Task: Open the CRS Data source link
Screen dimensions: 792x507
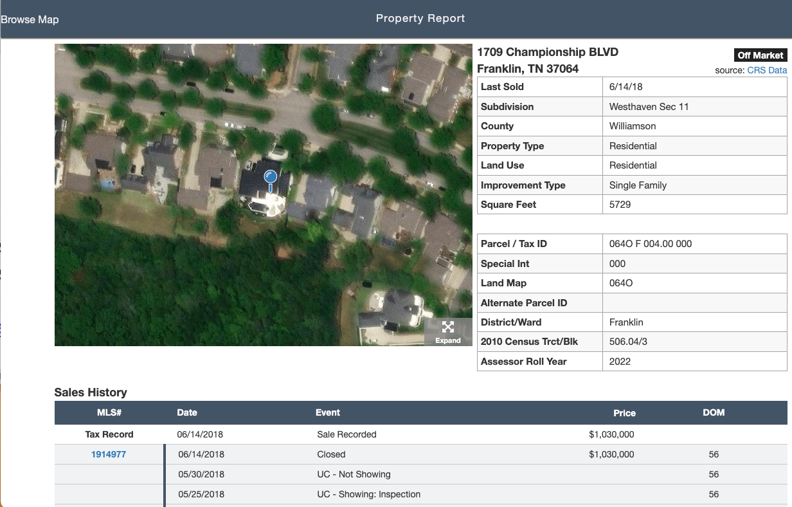Action: [x=767, y=70]
